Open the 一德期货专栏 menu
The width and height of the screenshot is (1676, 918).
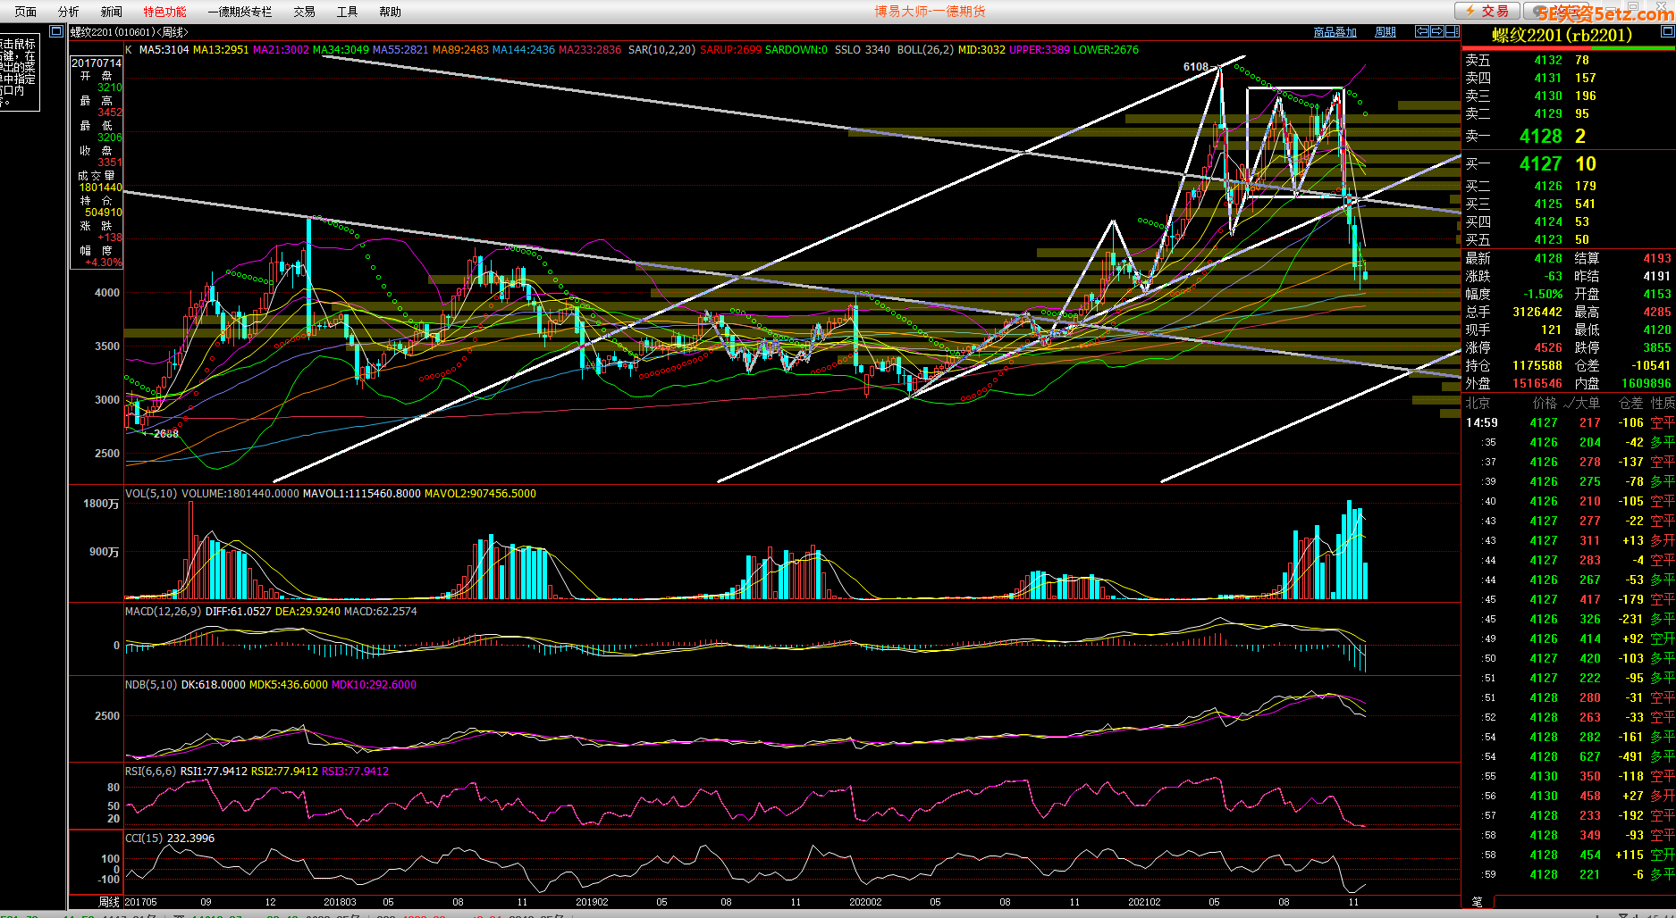240,12
